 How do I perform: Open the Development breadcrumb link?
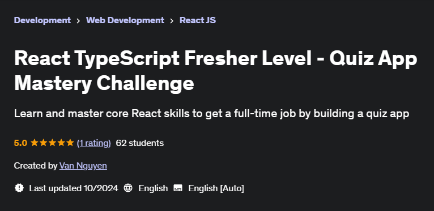tap(42, 20)
